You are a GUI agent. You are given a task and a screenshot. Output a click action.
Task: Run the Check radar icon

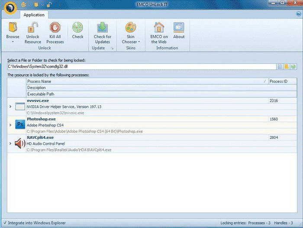click(77, 27)
